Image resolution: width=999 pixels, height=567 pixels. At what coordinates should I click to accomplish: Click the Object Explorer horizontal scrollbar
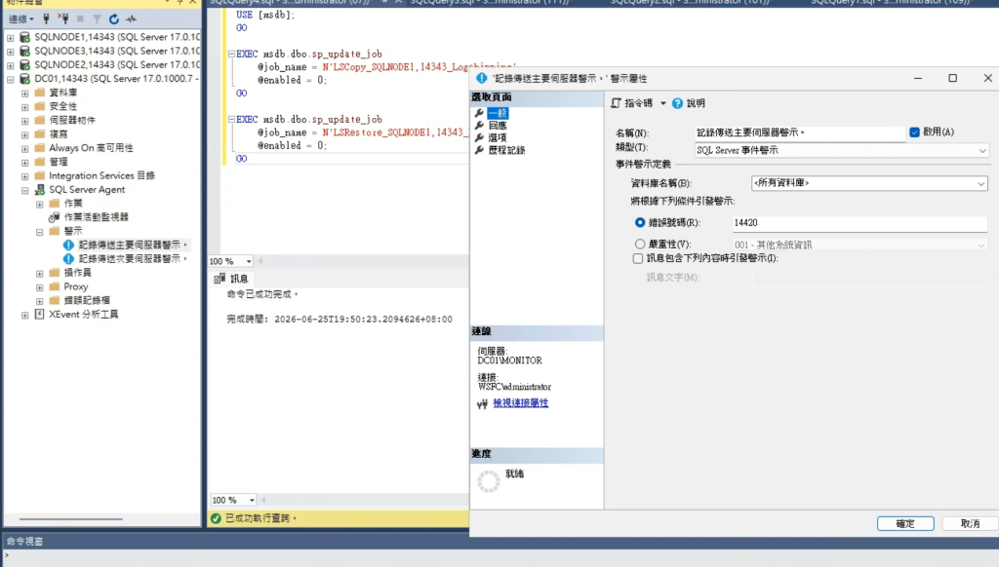pyautogui.click(x=70, y=519)
